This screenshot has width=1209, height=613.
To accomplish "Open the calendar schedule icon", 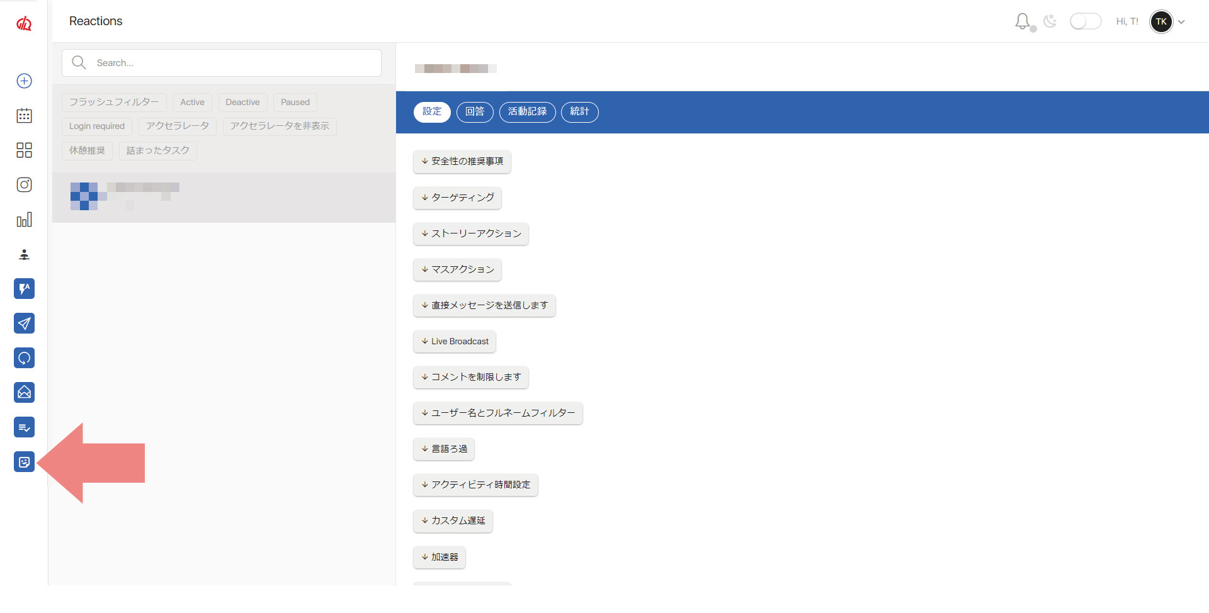I will (24, 115).
